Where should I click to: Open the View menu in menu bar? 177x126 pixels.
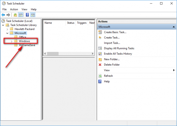coord(24,9)
